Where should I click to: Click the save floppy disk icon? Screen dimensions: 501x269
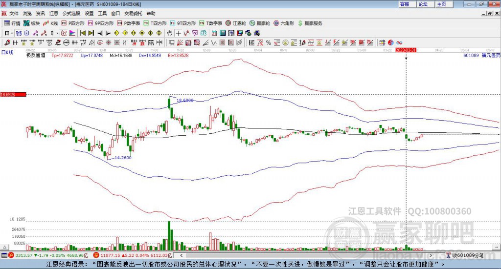click(240, 33)
